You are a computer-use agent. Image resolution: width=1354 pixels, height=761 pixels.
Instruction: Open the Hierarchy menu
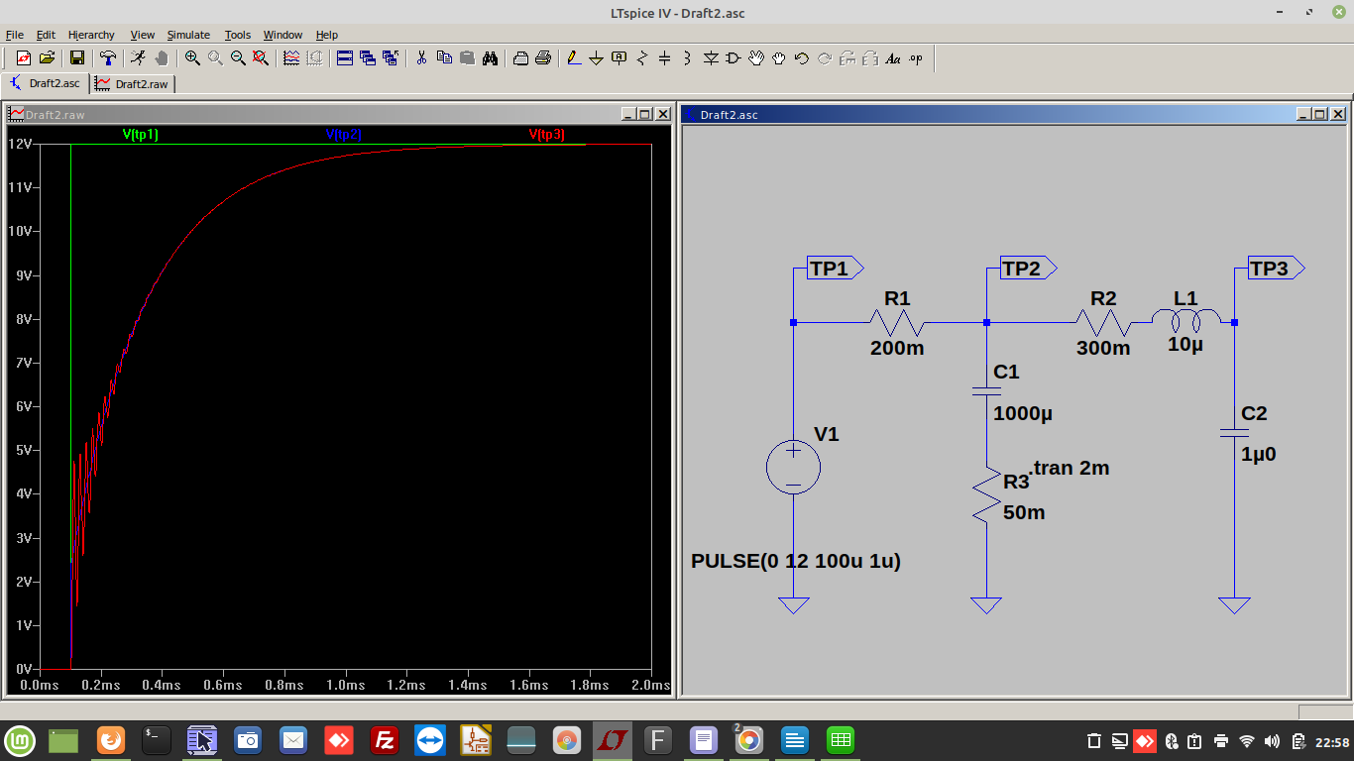pyautogui.click(x=91, y=35)
